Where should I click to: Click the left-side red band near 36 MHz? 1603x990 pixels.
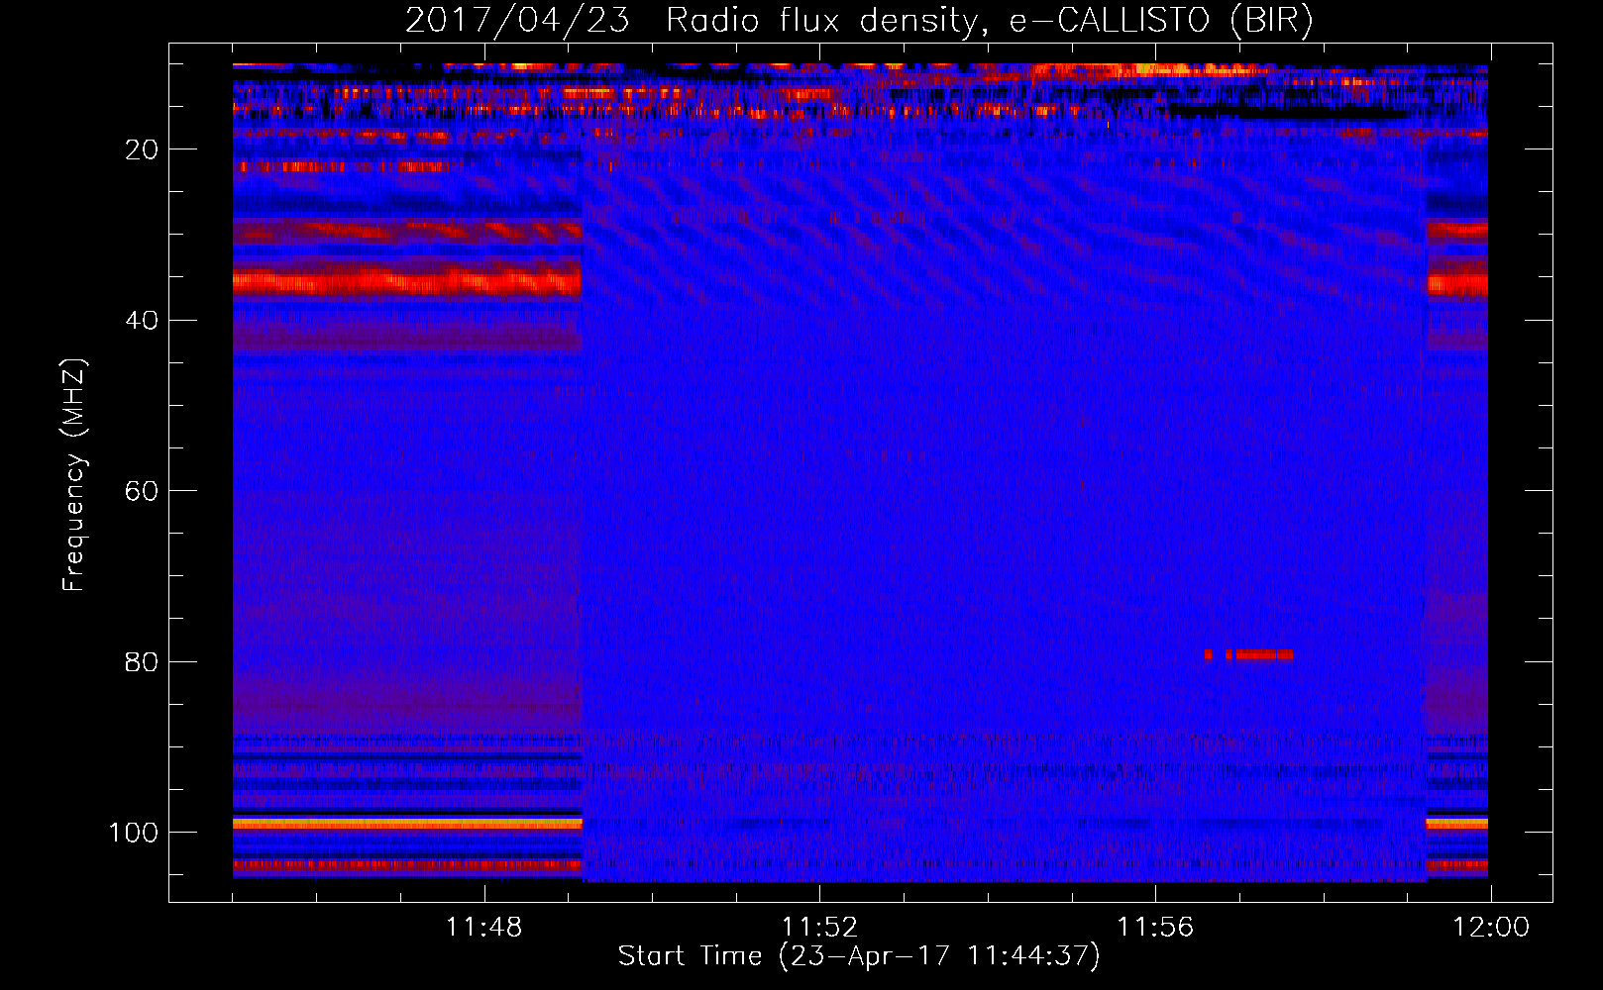click(407, 283)
